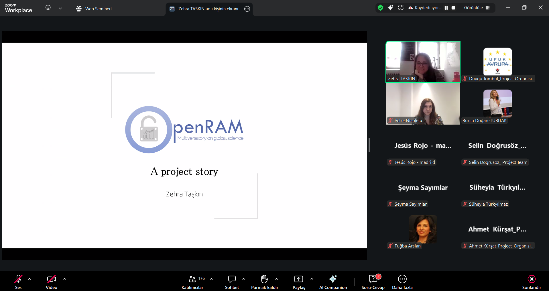Open the Daha fazla more options
549x291 pixels.
pos(402,282)
